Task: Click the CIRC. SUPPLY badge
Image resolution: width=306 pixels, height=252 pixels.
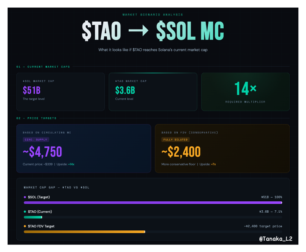Action: 36,140
